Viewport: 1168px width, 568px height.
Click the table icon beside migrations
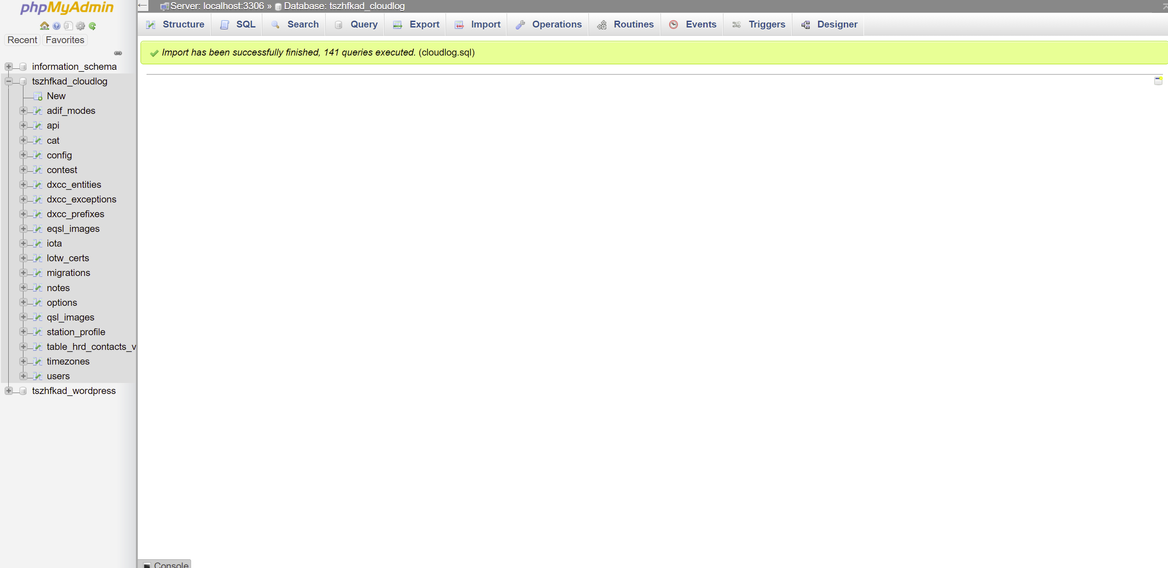pyautogui.click(x=38, y=273)
